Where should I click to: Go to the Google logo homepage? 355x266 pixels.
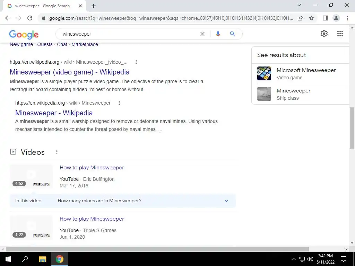(x=24, y=34)
